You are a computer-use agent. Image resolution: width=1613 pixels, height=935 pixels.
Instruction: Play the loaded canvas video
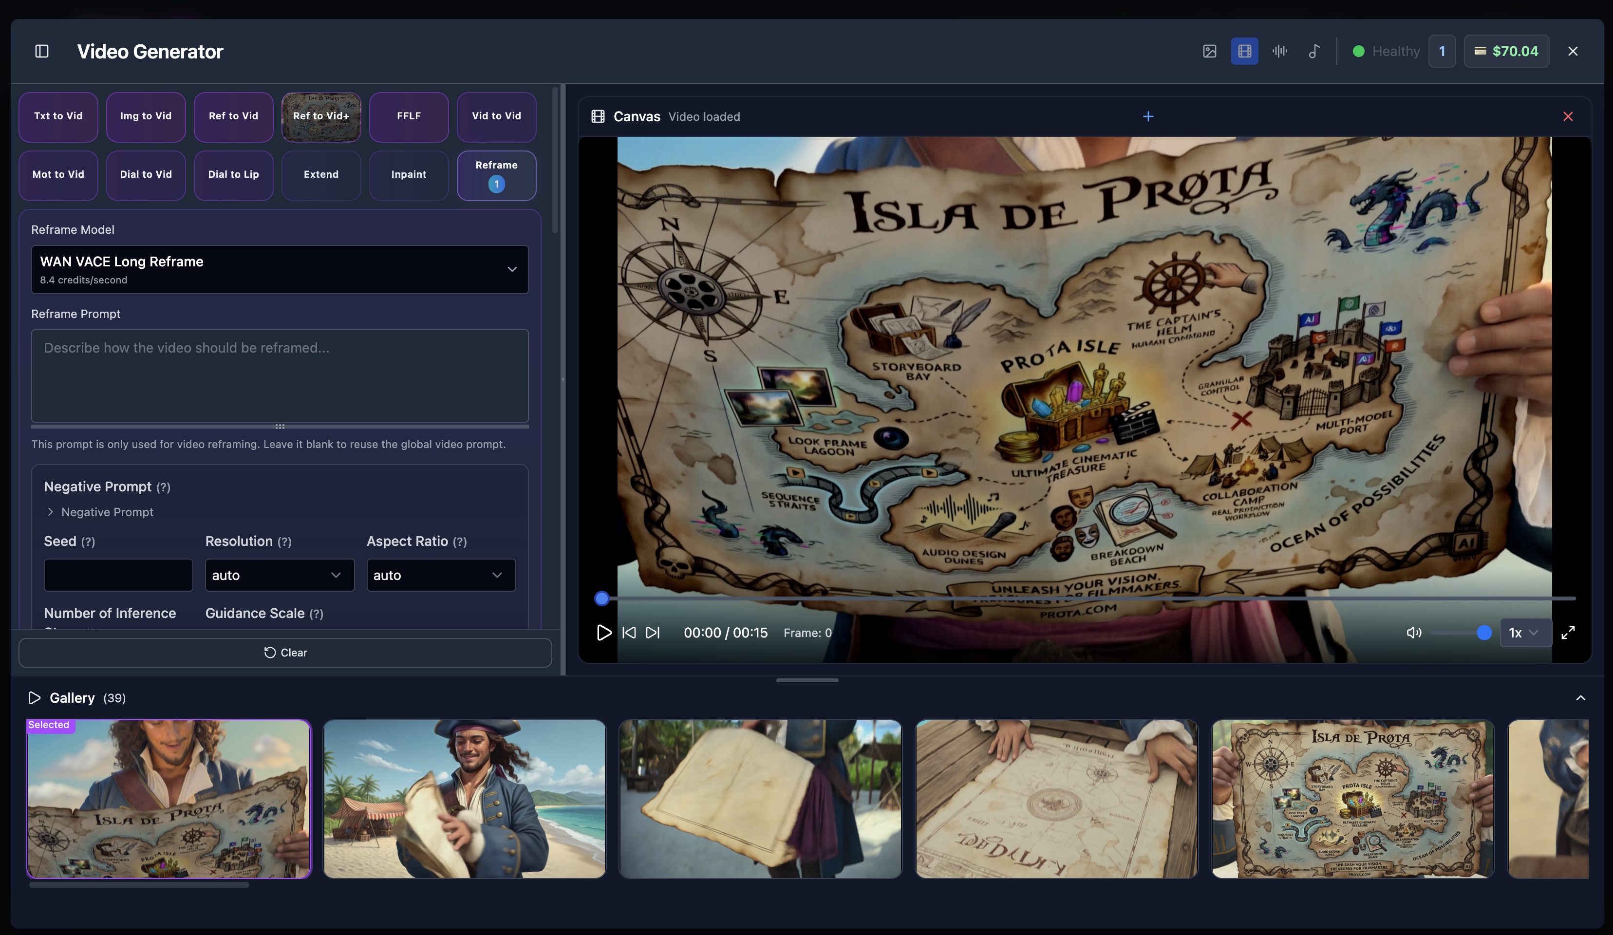point(603,632)
